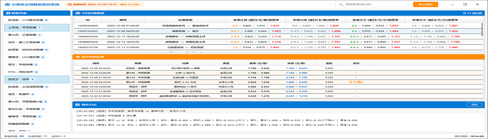The image size is (488, 139).
Task: Click the log icon beside 操作日志
Action: (78, 105)
